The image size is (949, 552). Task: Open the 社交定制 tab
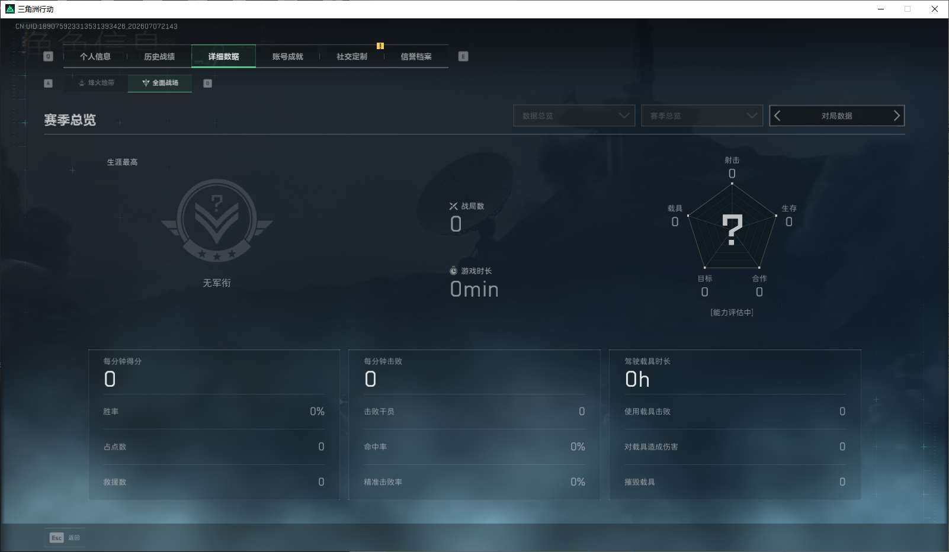coord(352,56)
